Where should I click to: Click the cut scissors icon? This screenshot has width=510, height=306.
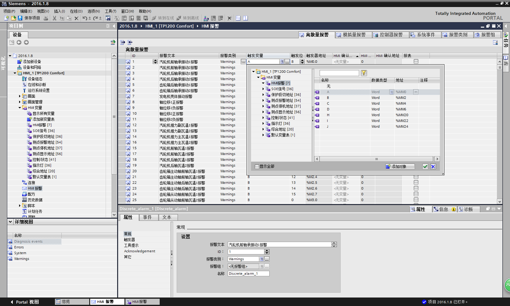pyautogui.click(x=55, y=18)
